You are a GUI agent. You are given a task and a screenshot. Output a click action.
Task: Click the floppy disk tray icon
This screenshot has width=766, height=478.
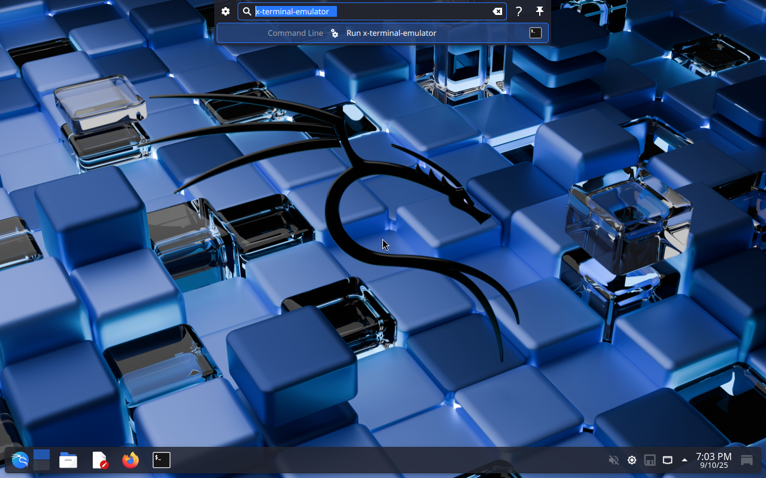click(649, 460)
